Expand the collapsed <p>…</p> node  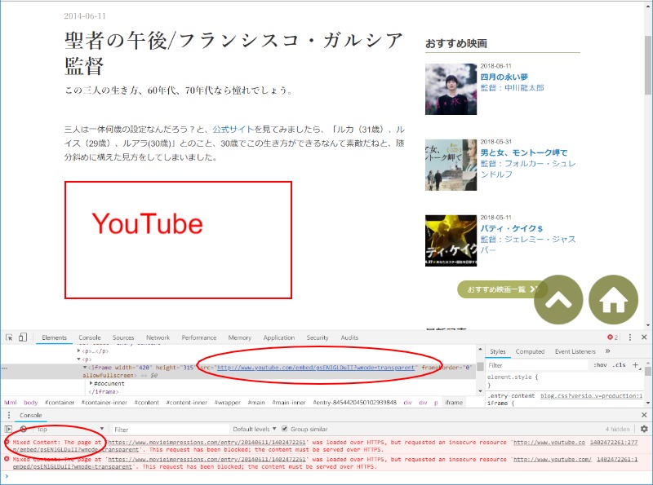coord(78,351)
